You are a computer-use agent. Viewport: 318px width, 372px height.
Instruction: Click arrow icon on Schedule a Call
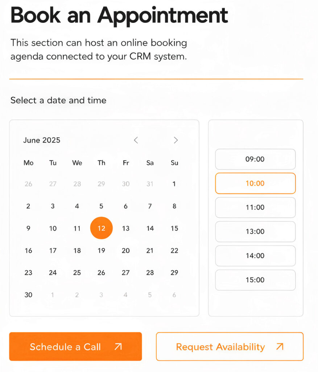[x=118, y=347]
